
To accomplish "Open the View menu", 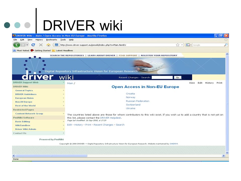I will [30, 40].
